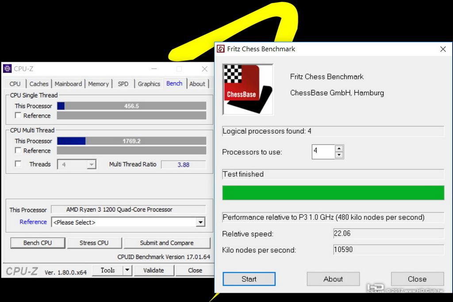Click the Validate button
Viewport: 453px width, 302px height.
(154, 270)
